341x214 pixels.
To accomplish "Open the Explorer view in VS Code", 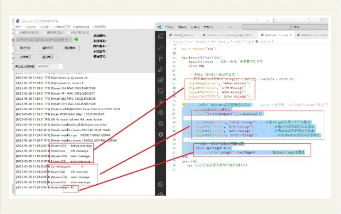I will coord(160,36).
